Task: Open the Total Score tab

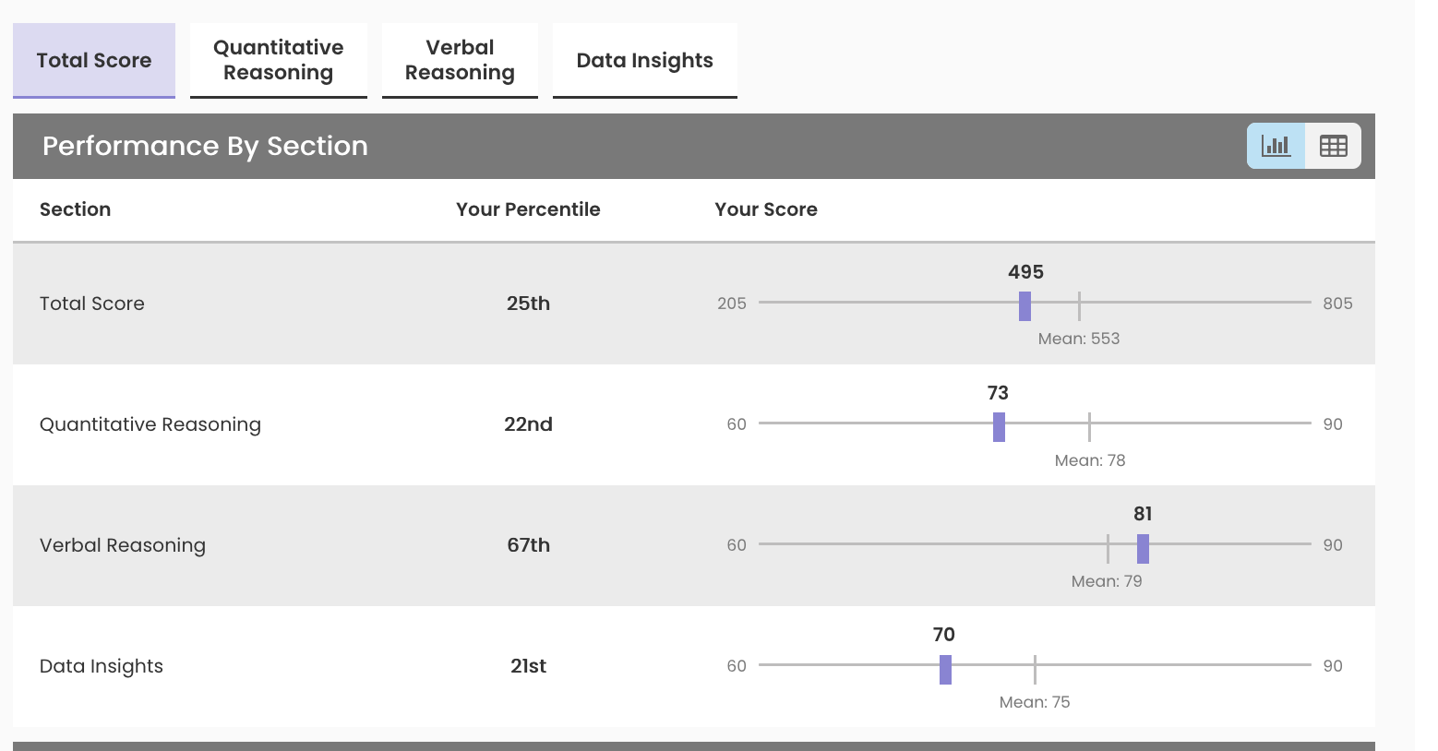Action: [x=94, y=60]
